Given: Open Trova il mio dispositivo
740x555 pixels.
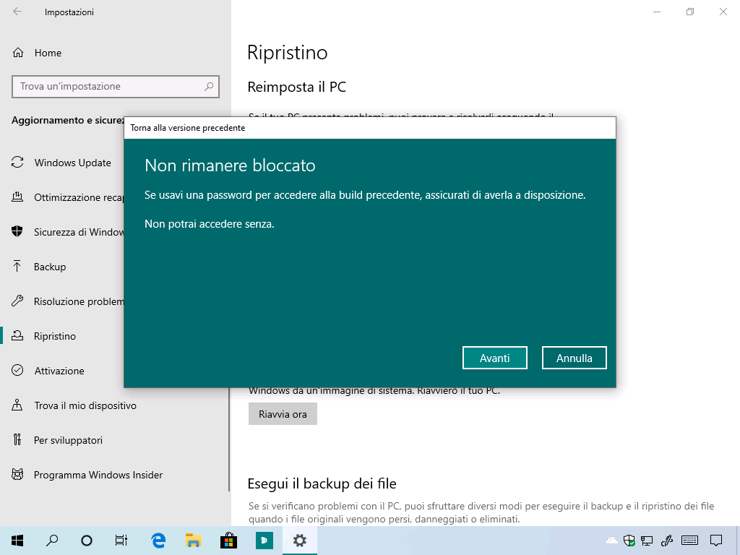Looking at the screenshot, I should [x=85, y=405].
